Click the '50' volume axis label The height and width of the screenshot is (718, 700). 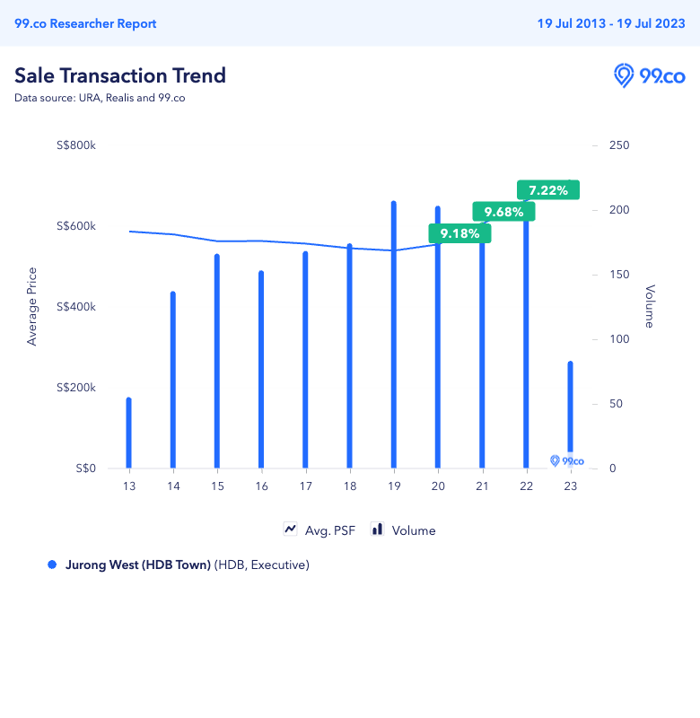point(616,403)
